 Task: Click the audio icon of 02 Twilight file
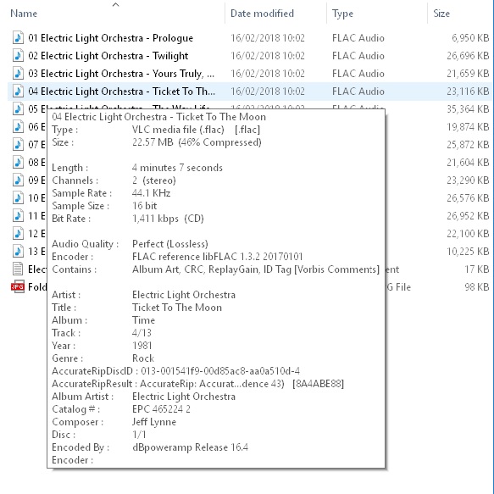(18, 55)
